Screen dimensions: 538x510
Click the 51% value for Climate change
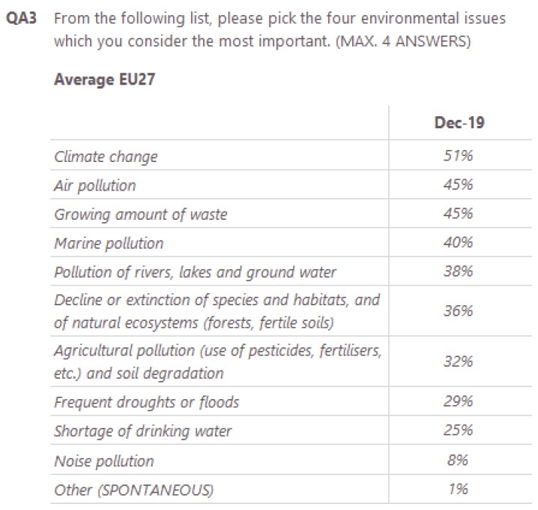tap(459, 157)
